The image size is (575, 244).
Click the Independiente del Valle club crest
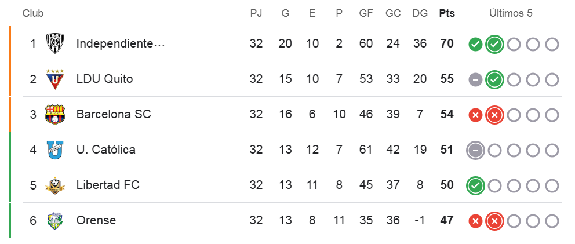55,43
